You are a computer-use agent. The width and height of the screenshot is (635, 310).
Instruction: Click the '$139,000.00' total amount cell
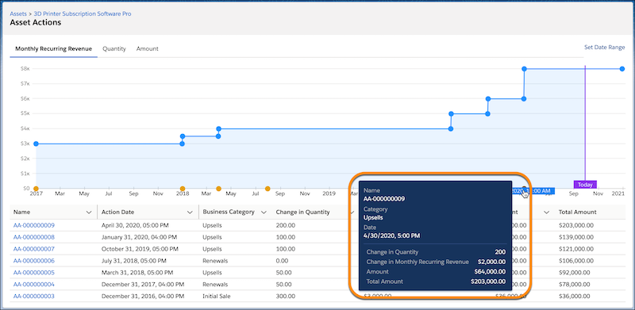[x=575, y=237]
